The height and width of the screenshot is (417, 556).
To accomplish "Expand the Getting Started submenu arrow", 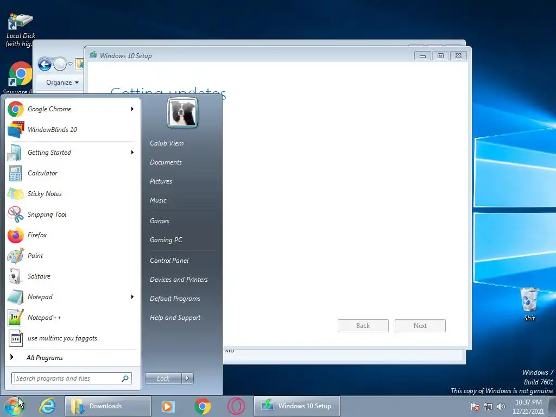I will click(132, 152).
